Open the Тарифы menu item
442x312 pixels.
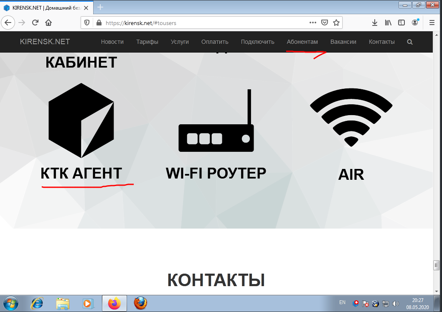[x=147, y=42]
